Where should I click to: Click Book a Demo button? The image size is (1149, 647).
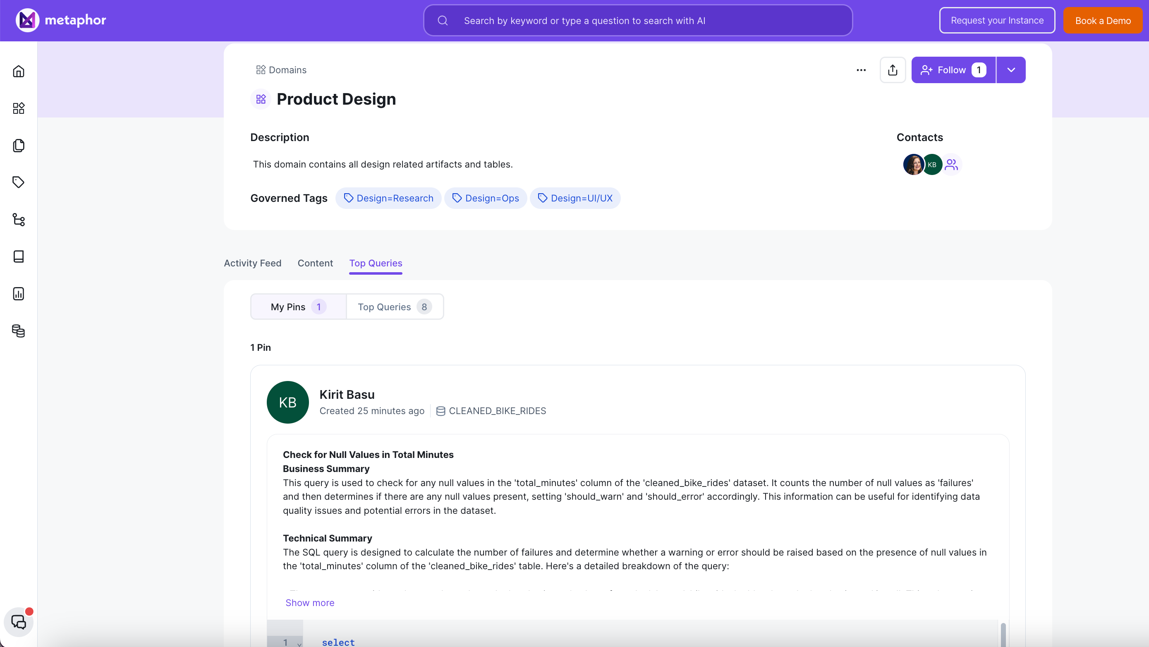(1103, 21)
